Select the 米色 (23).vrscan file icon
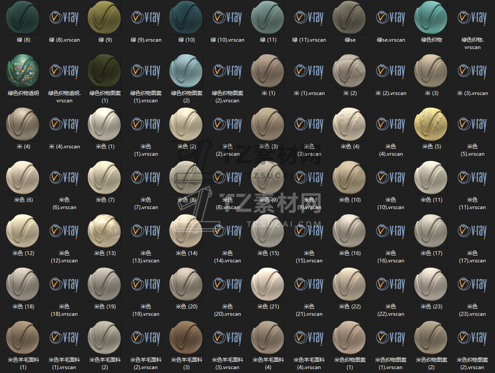495x373 pixels. click(472, 284)
